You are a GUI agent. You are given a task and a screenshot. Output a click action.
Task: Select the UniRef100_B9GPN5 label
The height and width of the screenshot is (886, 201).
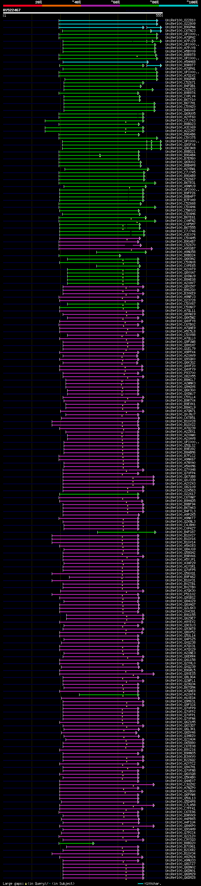point(180,79)
